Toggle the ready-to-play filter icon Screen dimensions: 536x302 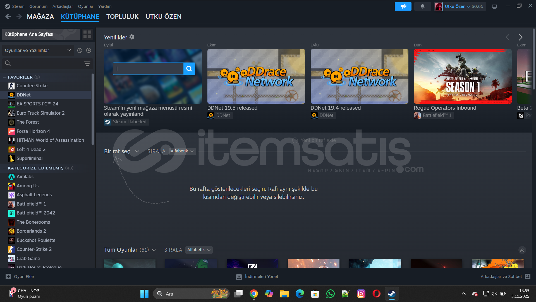click(88, 50)
